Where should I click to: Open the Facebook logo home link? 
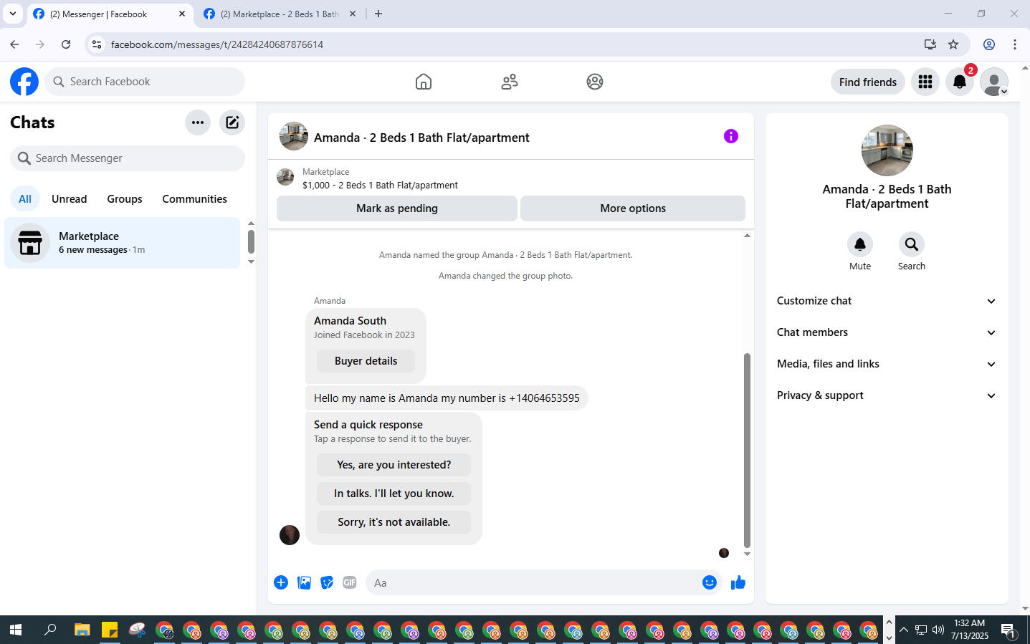(x=24, y=82)
